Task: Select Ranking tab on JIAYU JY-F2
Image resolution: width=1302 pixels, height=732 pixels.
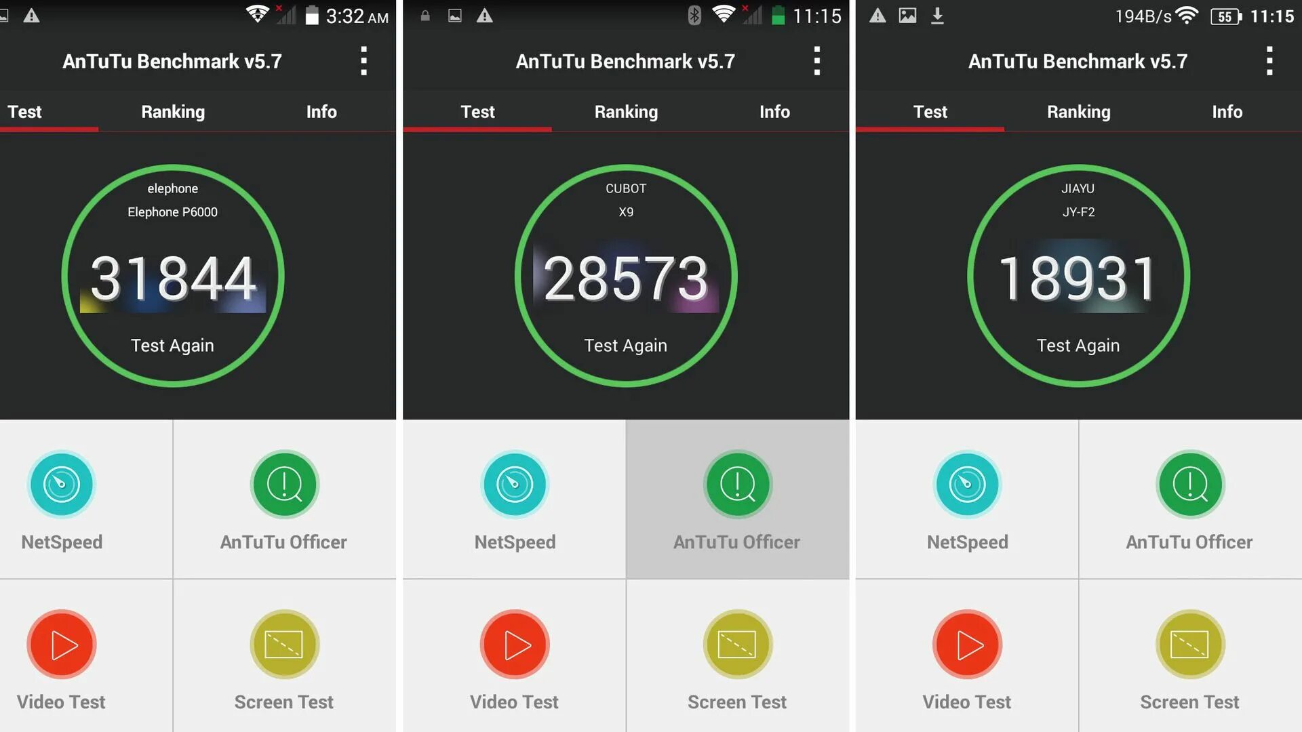Action: pos(1078,112)
